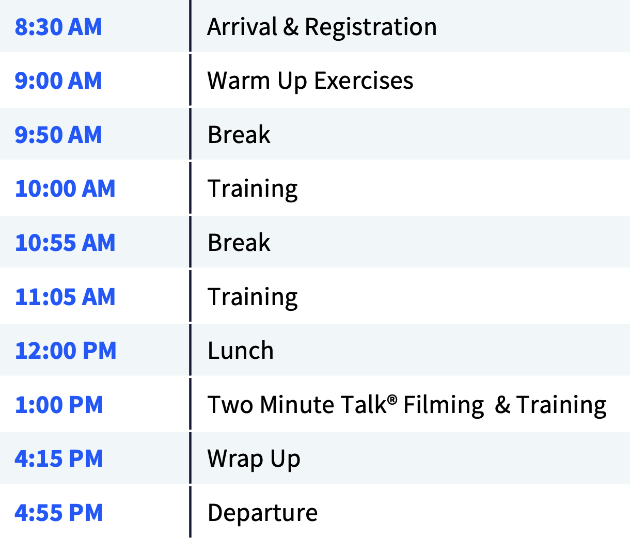Select the Two Minute Talk Filming & Training entry
Screen dimensions: 630x538
(407, 405)
